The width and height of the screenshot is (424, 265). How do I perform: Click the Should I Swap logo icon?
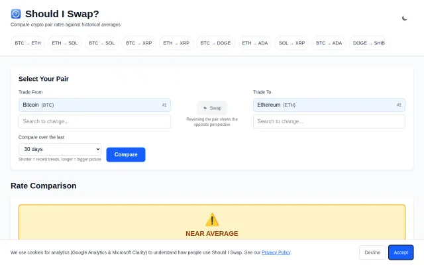coord(16,14)
